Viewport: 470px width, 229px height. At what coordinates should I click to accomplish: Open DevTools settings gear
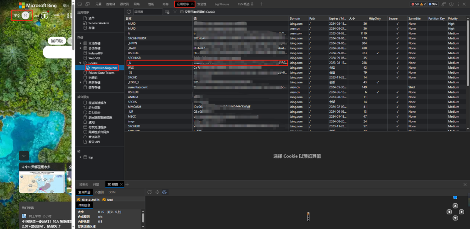point(451,4)
